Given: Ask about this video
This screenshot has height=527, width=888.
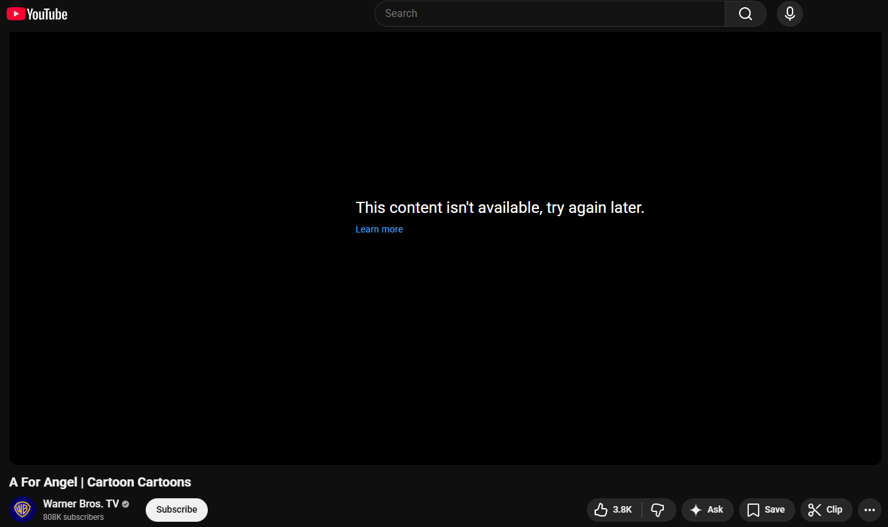Looking at the screenshot, I should coord(708,510).
